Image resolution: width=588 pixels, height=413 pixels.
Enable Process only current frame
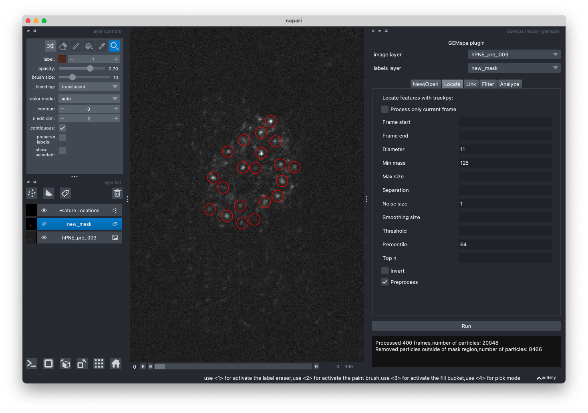pyautogui.click(x=385, y=109)
